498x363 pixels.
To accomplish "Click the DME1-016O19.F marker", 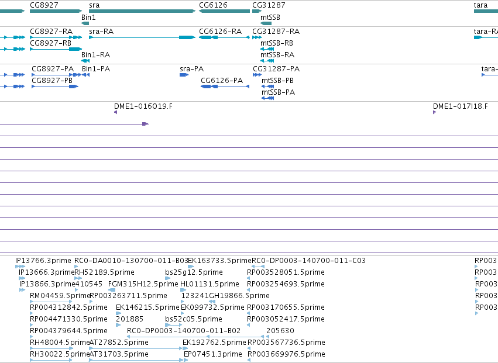I will click(116, 112).
